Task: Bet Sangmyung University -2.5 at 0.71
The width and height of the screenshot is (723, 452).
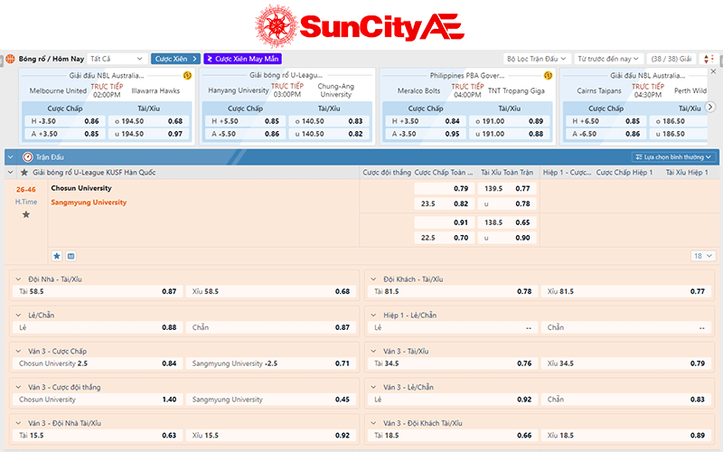Action: pos(270,363)
